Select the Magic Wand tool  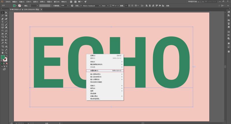click(3, 15)
